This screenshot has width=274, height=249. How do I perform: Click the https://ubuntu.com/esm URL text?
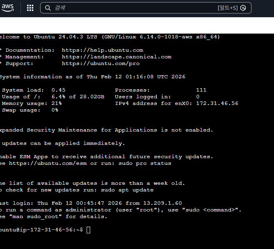(x=48, y=163)
